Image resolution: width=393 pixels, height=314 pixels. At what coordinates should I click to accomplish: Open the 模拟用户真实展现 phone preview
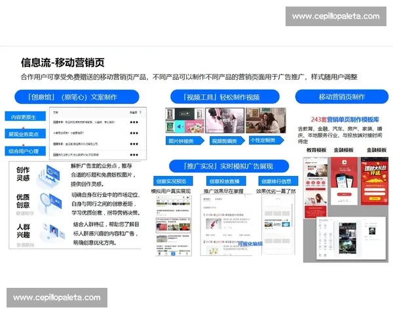click(173, 226)
